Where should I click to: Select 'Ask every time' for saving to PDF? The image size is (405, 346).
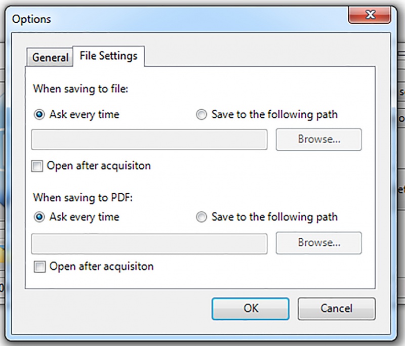tap(39, 218)
